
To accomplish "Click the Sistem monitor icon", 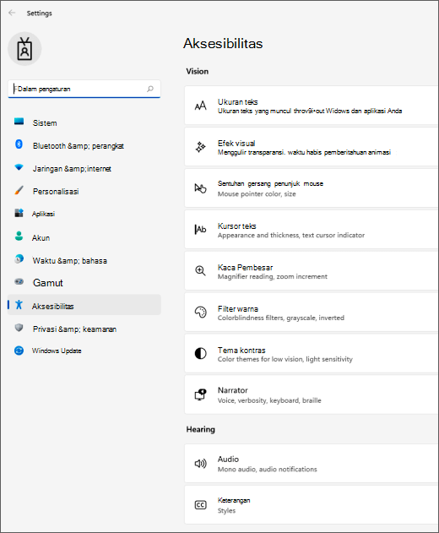I will 19,122.
